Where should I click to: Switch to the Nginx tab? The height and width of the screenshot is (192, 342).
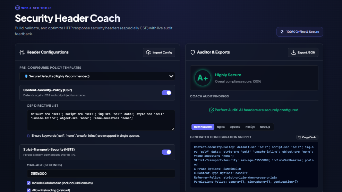221,127
